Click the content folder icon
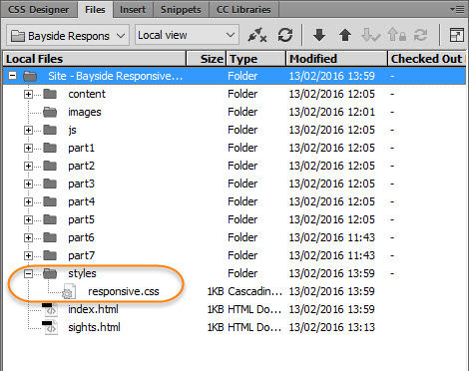Viewport: 469px width, 371px height. click(50, 94)
